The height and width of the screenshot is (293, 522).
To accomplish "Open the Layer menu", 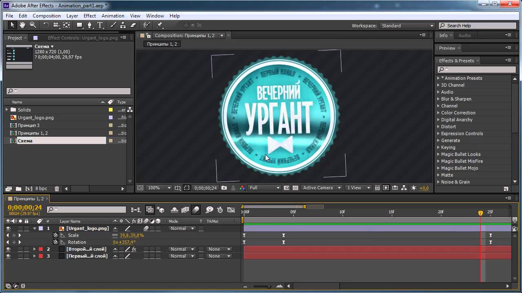I will tap(72, 16).
